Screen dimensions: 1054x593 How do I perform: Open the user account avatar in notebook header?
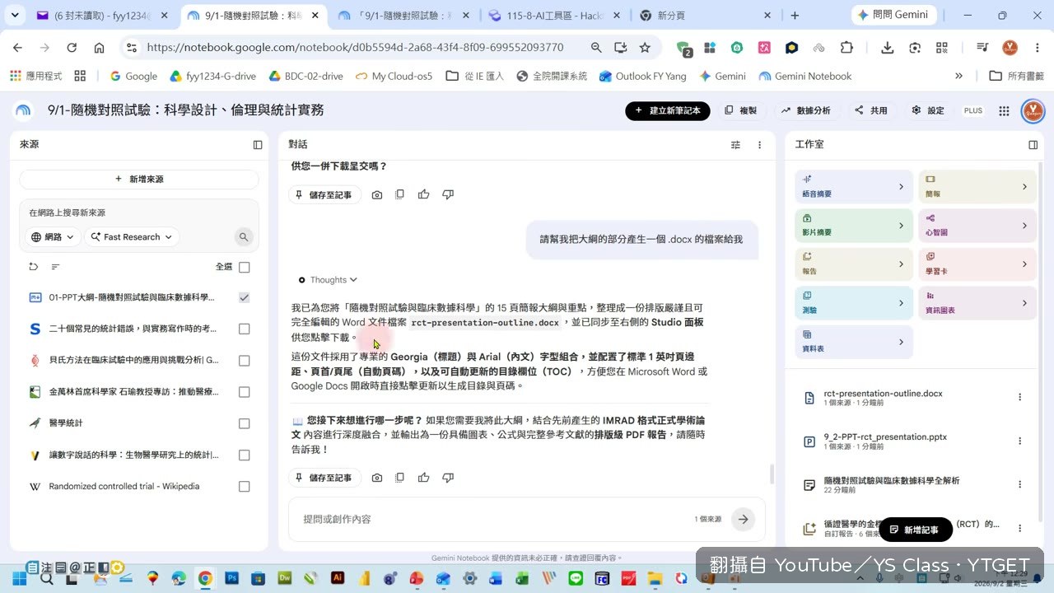tap(1033, 110)
